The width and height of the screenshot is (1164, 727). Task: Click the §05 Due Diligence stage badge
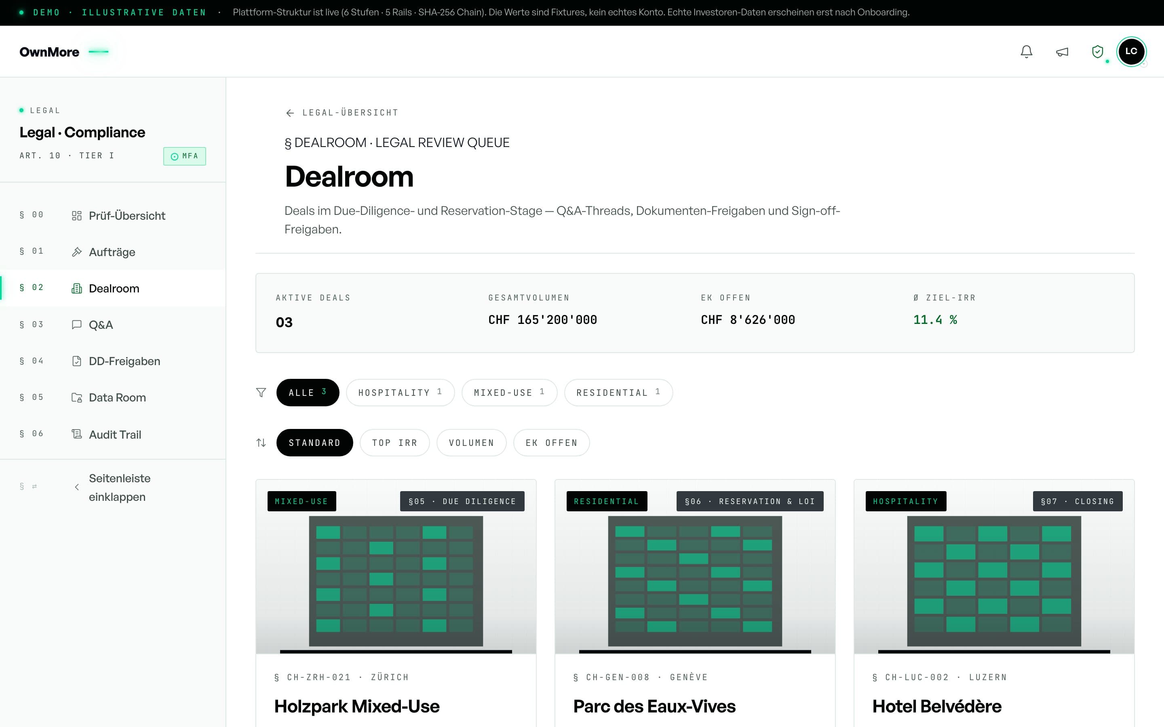pos(462,501)
